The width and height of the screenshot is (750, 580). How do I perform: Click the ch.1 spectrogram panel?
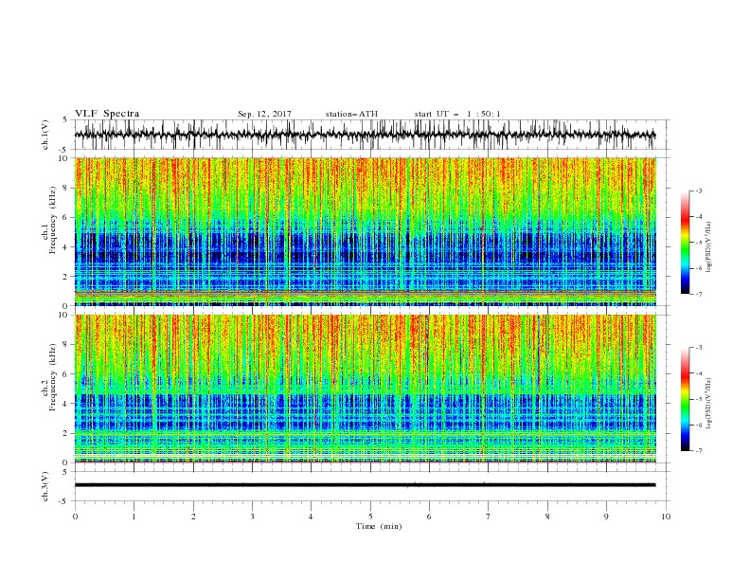[x=365, y=231]
